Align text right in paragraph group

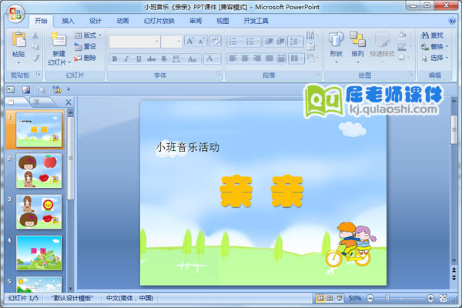(257, 59)
